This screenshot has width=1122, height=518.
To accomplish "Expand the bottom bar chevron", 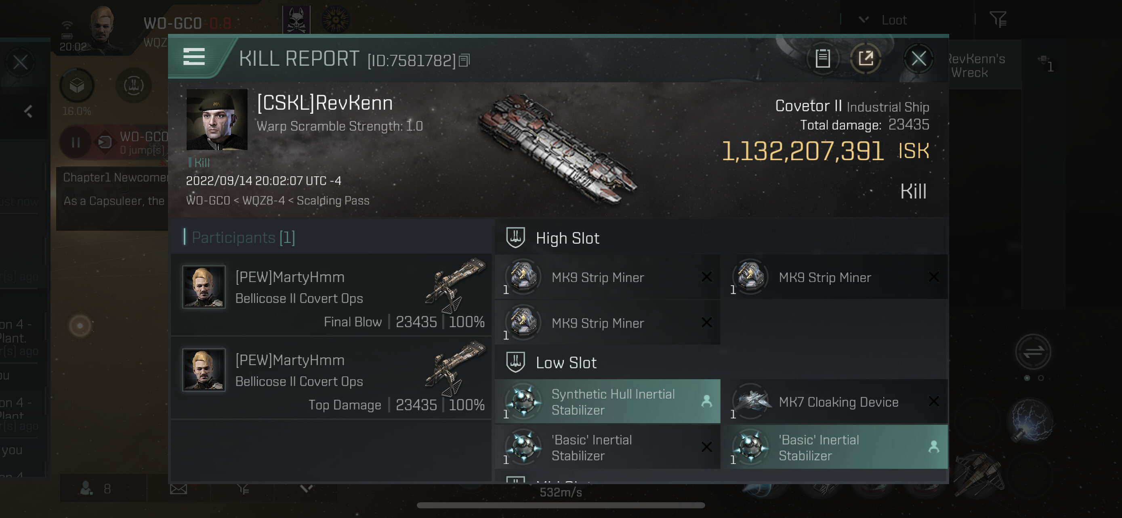I will (x=307, y=489).
